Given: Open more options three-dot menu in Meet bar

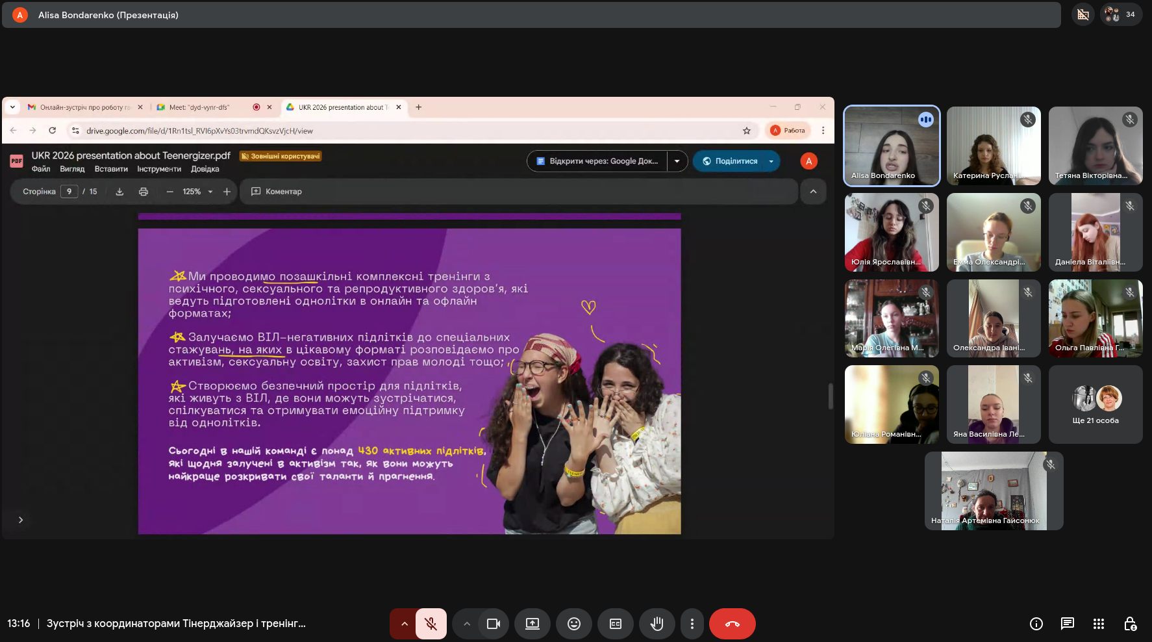Looking at the screenshot, I should pos(692,624).
